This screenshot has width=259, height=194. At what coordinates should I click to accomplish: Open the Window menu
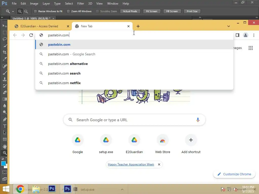[113, 4]
